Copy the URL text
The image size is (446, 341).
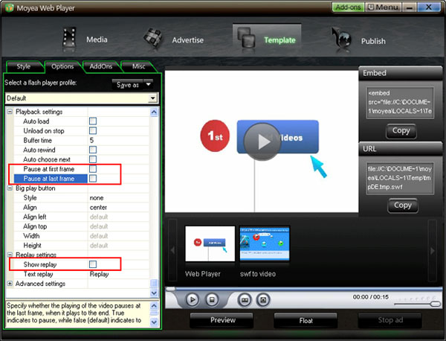(x=403, y=205)
